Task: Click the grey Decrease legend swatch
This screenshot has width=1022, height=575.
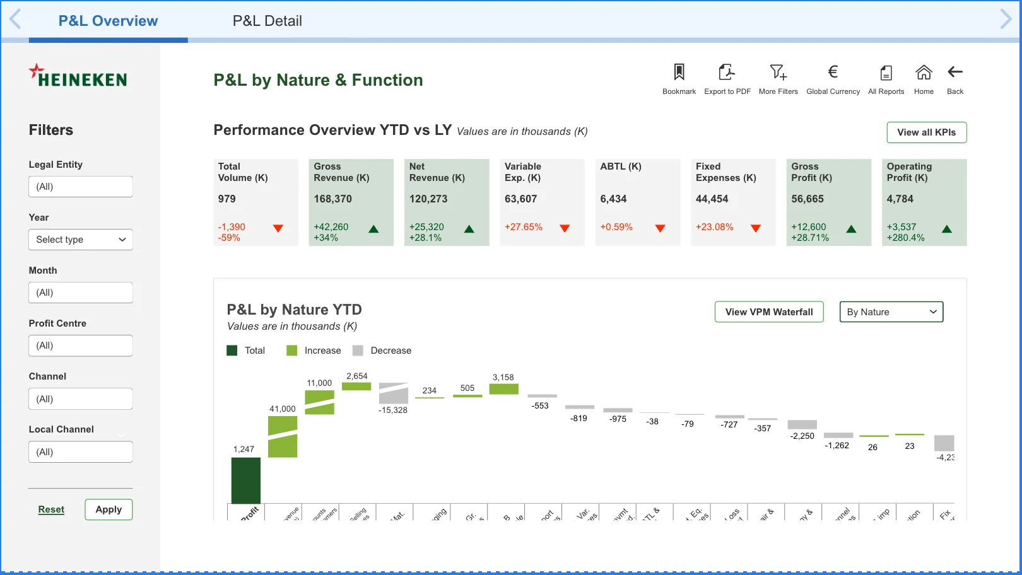Action: (358, 351)
